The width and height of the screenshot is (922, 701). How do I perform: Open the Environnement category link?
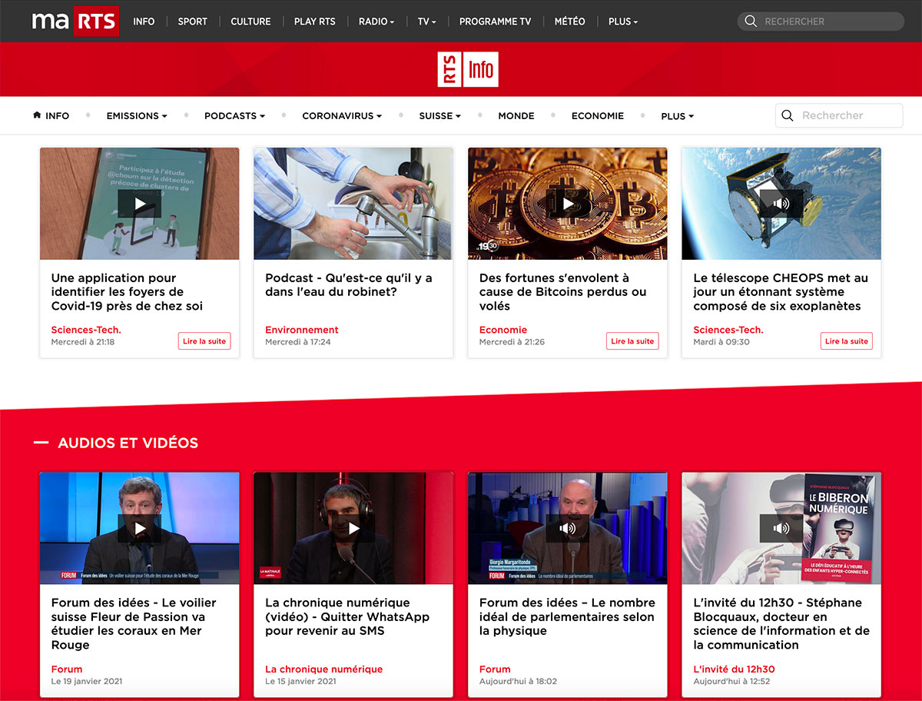[302, 330]
